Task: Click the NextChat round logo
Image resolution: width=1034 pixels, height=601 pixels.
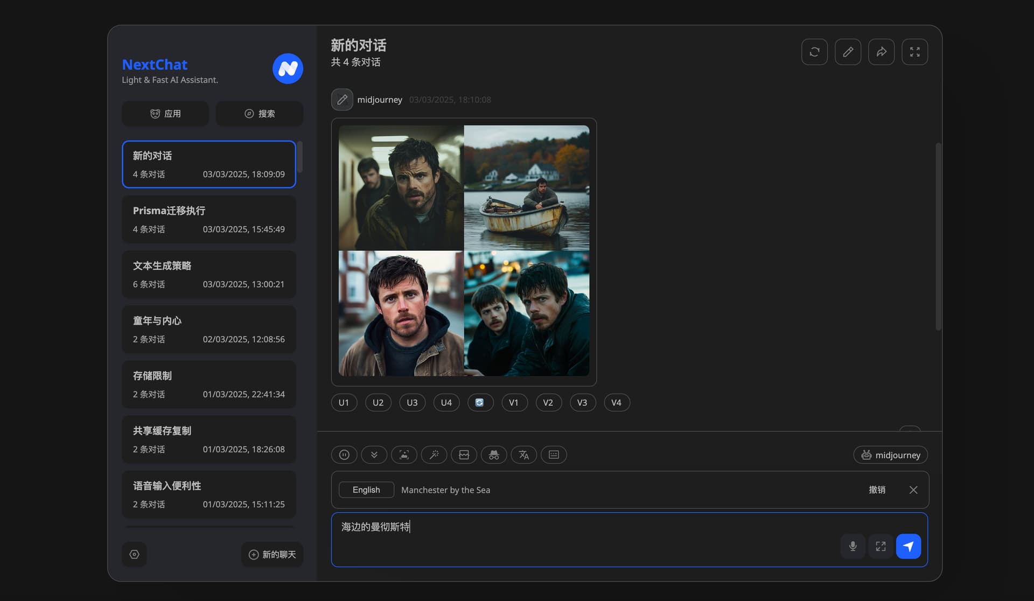Action: tap(288, 68)
